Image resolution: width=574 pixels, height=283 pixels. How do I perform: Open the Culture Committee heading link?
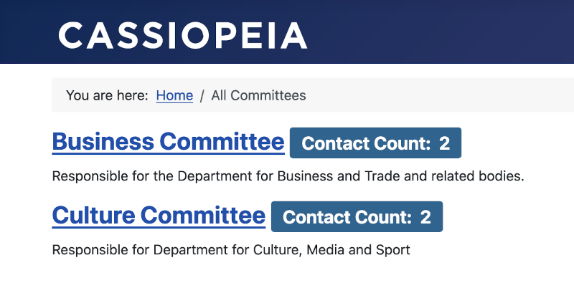(x=159, y=216)
